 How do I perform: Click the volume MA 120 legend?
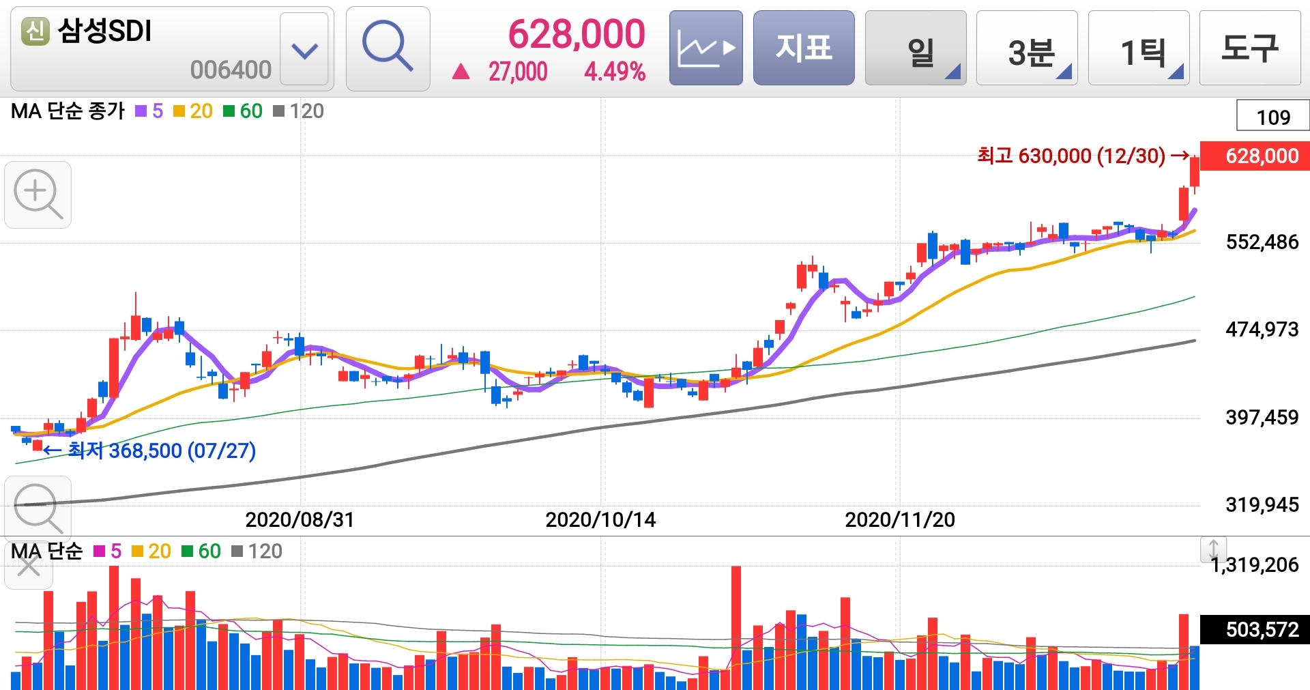[x=257, y=551]
